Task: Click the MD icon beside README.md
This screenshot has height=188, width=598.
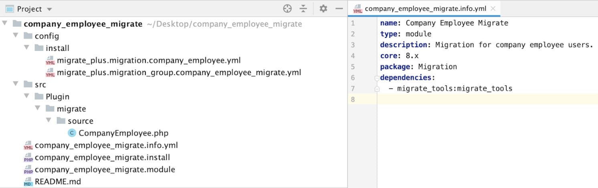Action: click(x=28, y=182)
